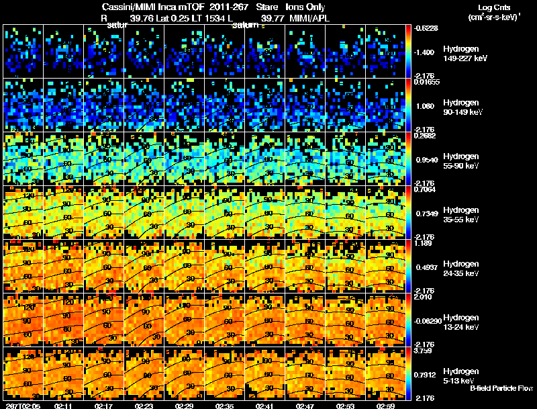Open the 13-24 keV panel above 02:29
The width and height of the screenshot is (537, 409).
(185, 320)
